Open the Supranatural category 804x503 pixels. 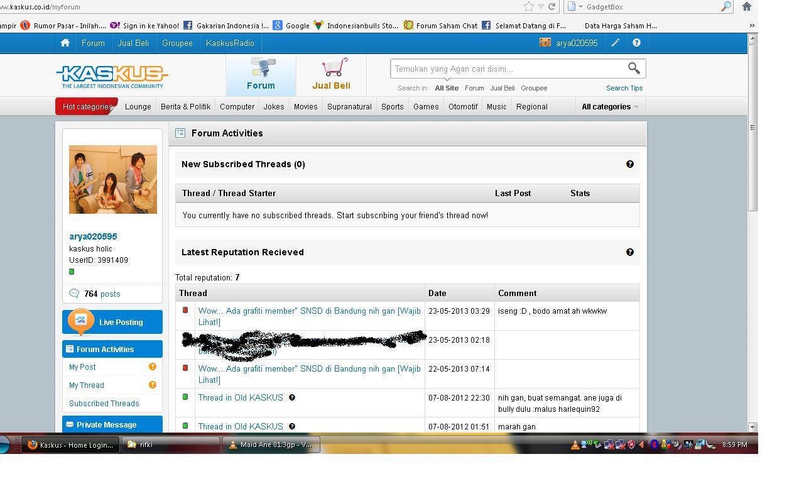pyautogui.click(x=349, y=106)
